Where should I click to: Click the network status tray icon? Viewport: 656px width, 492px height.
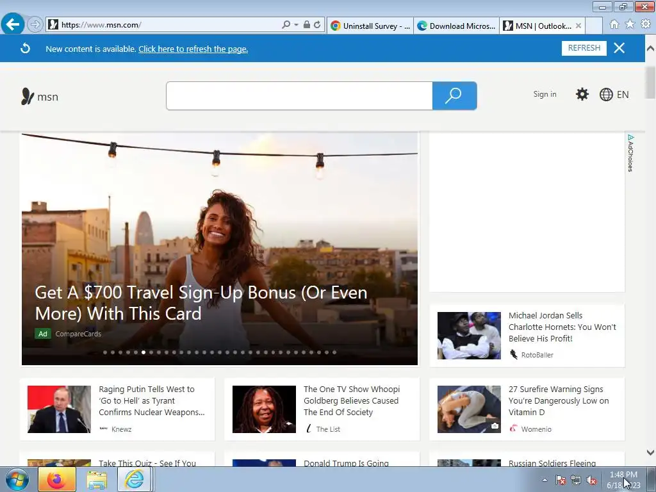576,480
